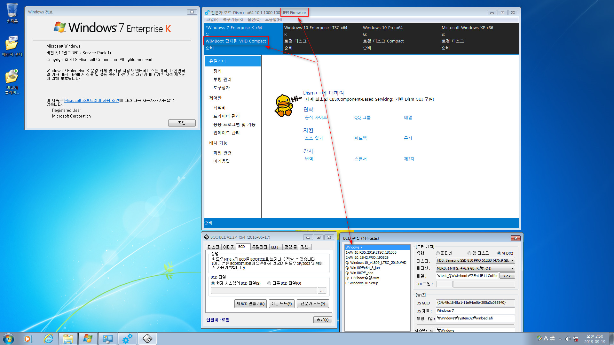
Task: Select Windows 10 Pro x64 image
Action: coord(401,38)
